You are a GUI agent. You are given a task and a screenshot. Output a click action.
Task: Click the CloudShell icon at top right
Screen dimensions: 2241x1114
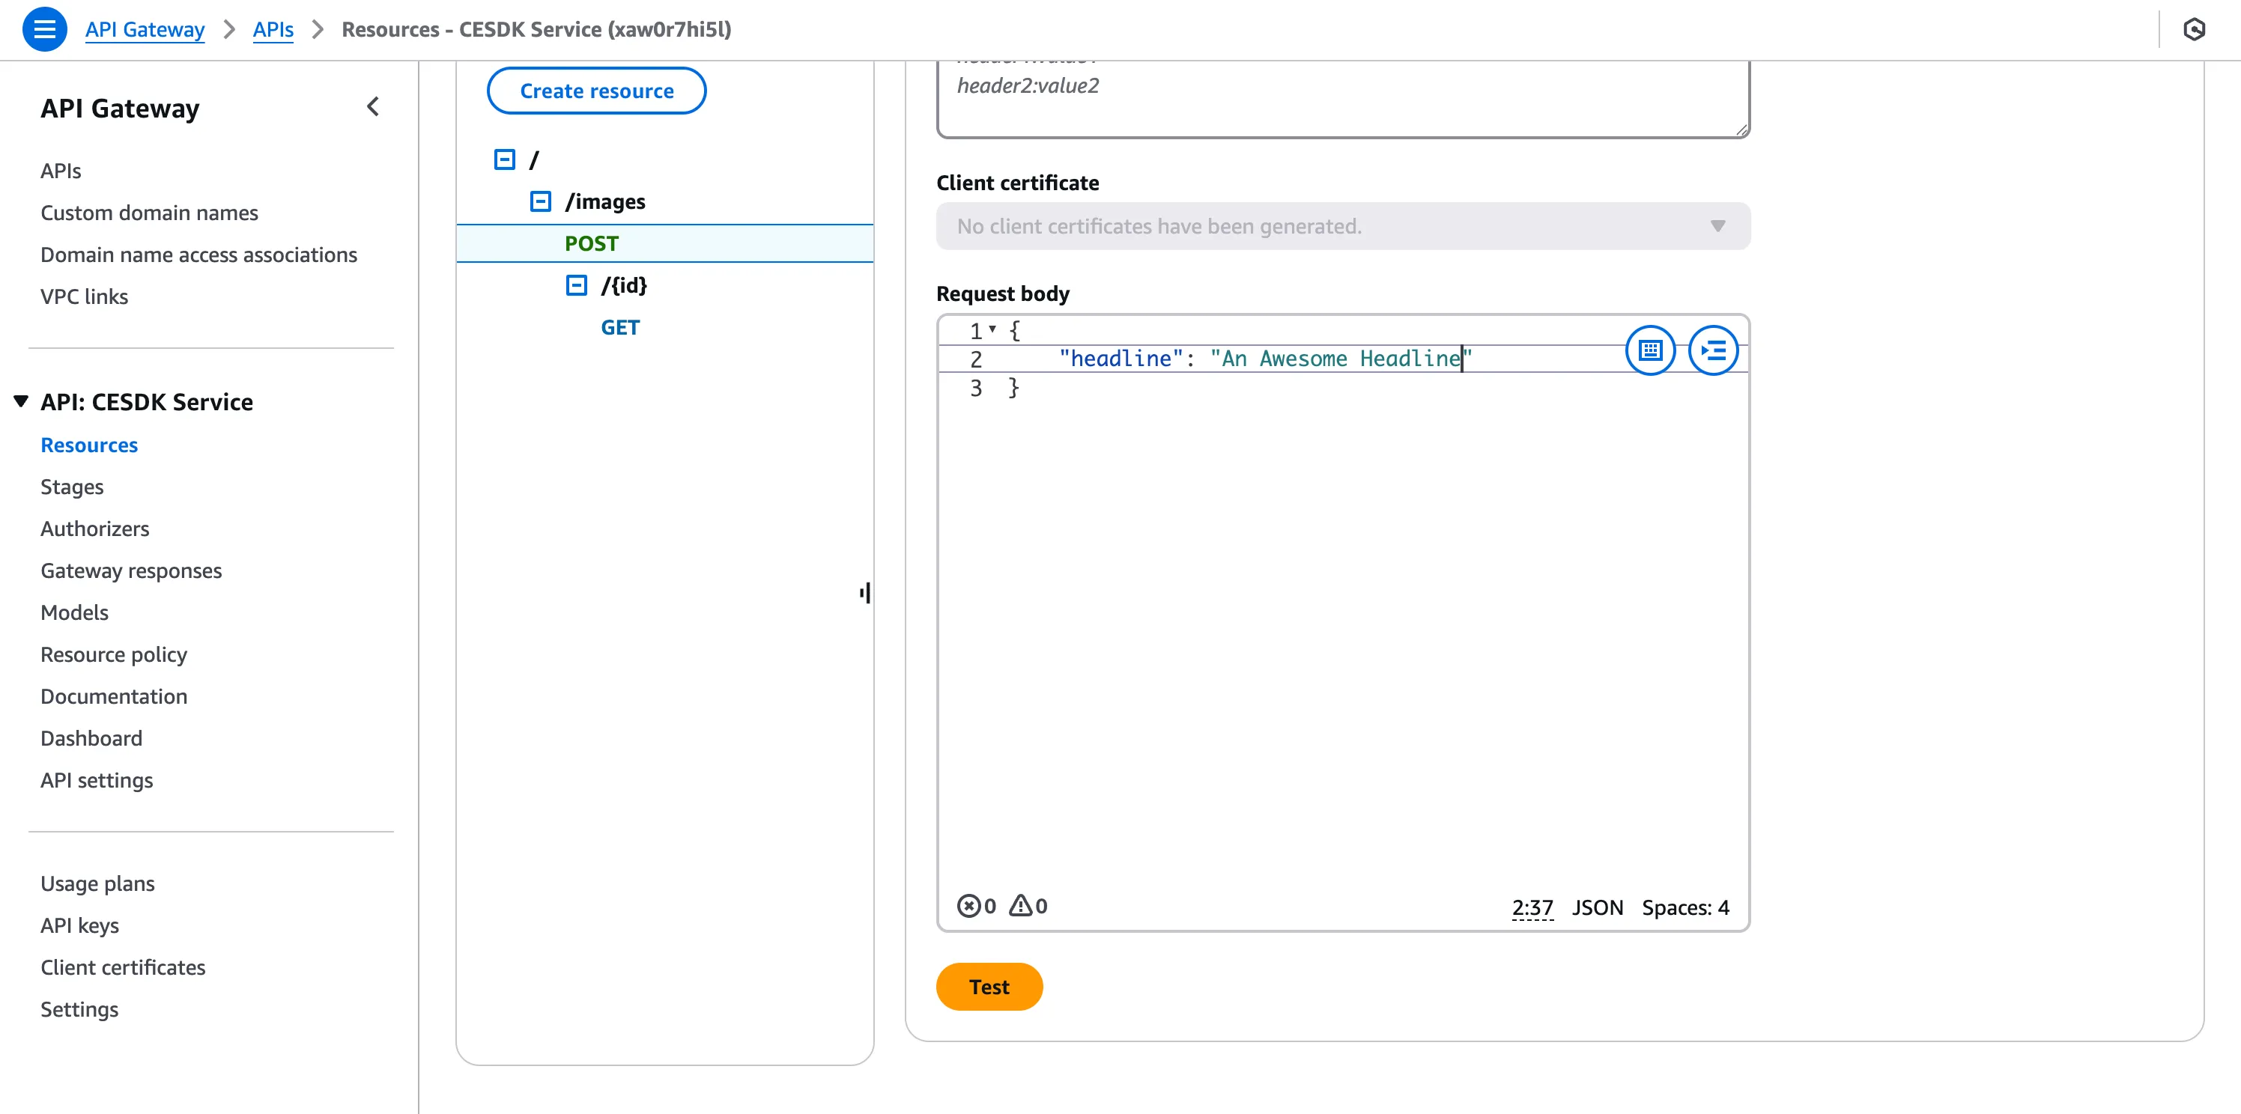[2194, 29]
